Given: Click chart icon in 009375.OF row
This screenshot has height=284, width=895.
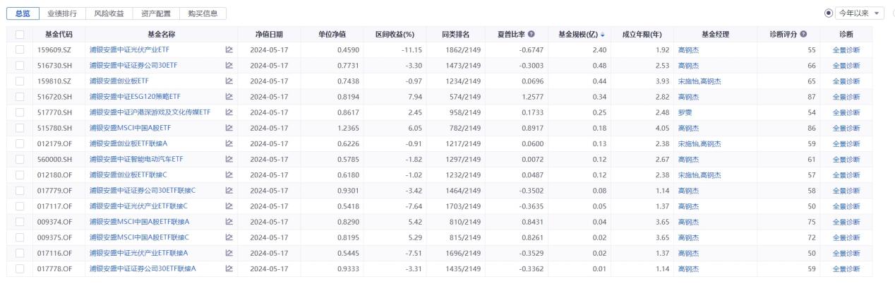Looking at the screenshot, I should [229, 237].
